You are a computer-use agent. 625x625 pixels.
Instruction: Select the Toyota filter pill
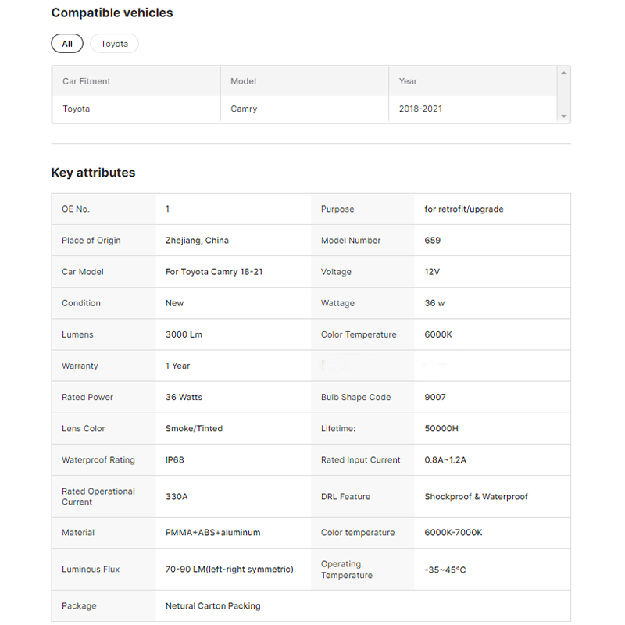(114, 44)
